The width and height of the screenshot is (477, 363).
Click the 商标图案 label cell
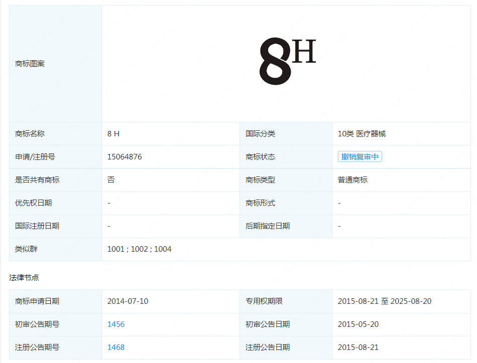[55, 64]
